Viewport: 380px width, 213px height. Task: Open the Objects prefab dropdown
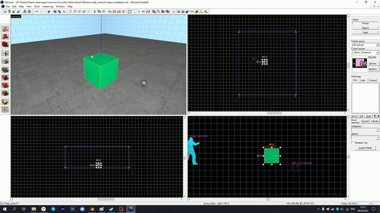(378, 138)
